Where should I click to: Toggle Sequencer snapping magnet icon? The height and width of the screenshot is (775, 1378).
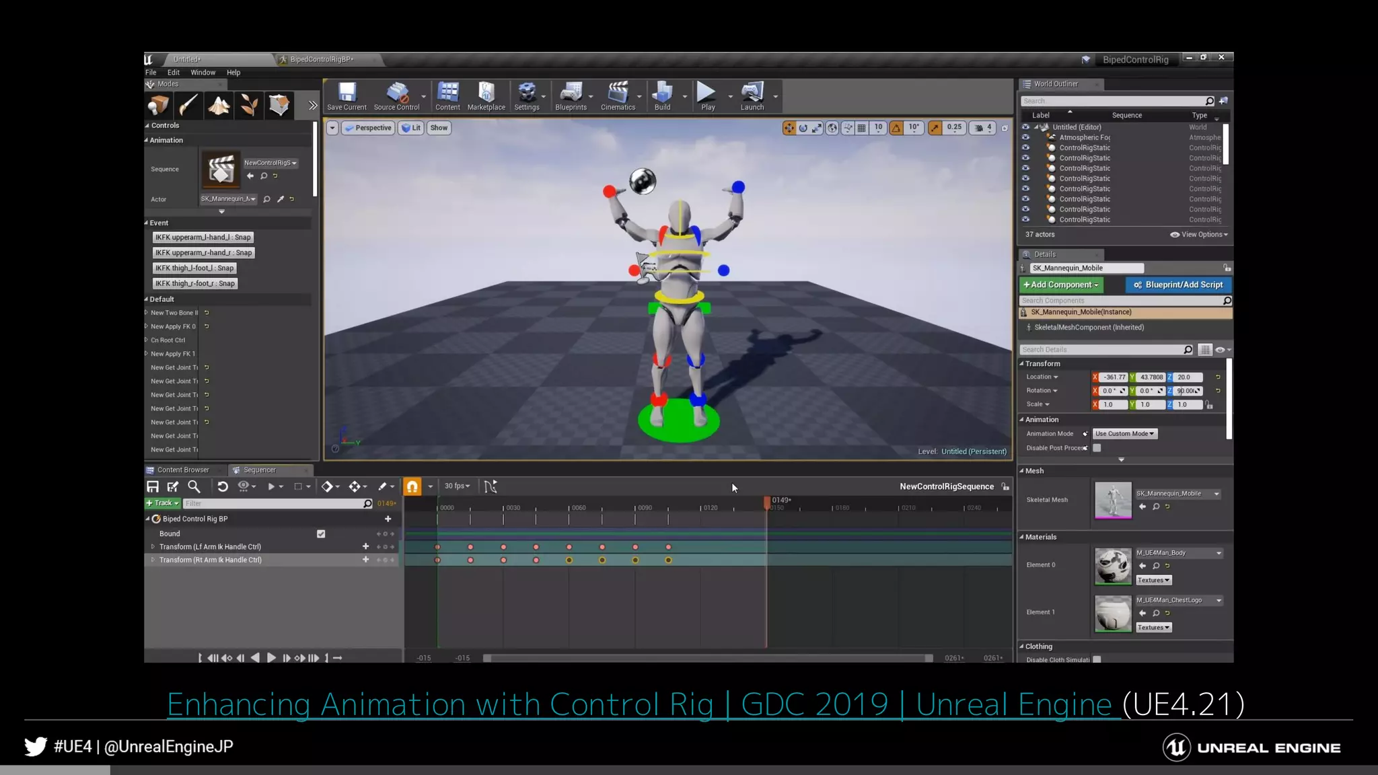click(x=412, y=486)
